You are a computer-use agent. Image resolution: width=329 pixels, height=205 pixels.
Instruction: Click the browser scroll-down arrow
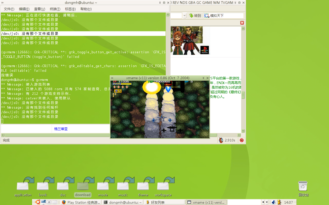point(243,131)
